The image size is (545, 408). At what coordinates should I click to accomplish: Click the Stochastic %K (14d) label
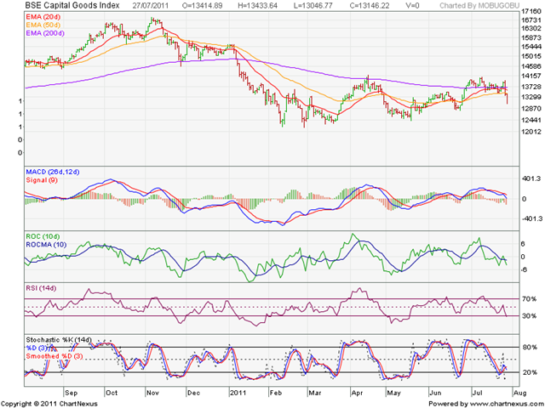[59, 340]
